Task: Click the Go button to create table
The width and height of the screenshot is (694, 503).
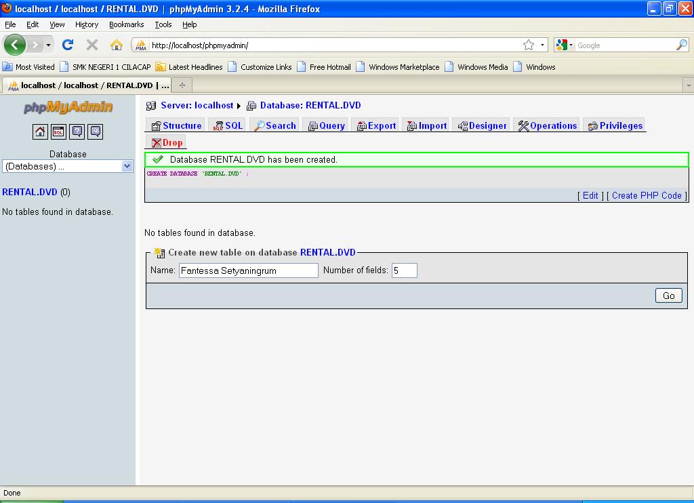Action: tap(668, 296)
